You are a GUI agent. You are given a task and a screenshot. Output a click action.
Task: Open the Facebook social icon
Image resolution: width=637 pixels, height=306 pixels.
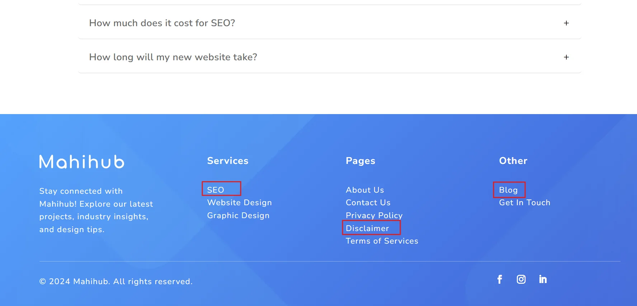500,279
